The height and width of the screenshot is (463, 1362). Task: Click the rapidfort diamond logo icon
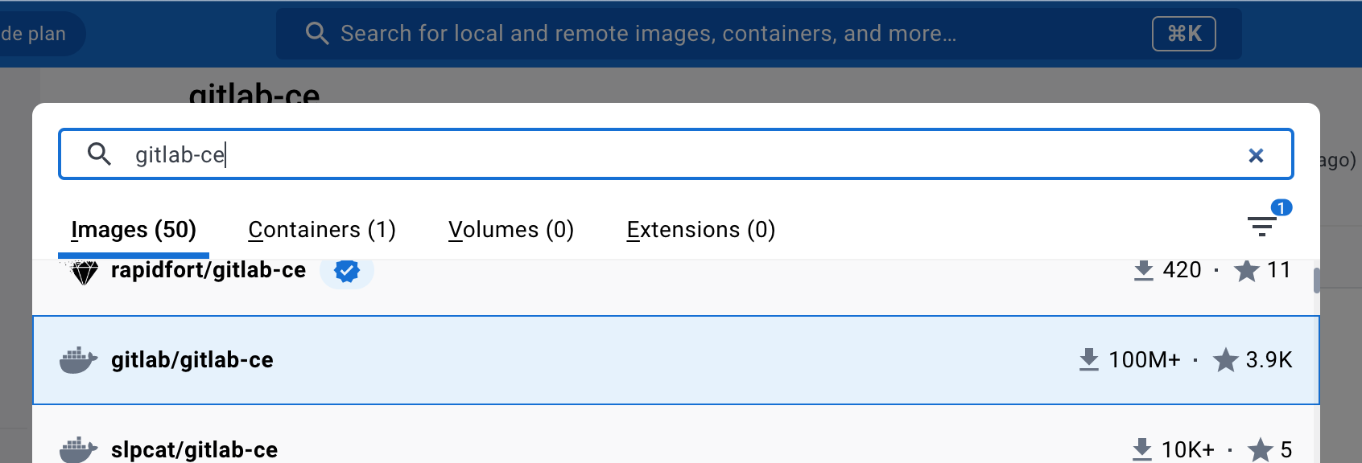84,272
